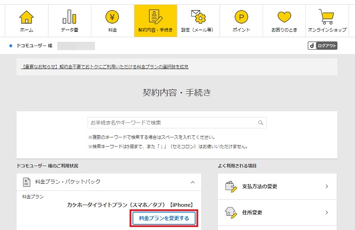Open 住所変更 chevron arrow
This screenshot has height=230, width=355.
[327, 212]
